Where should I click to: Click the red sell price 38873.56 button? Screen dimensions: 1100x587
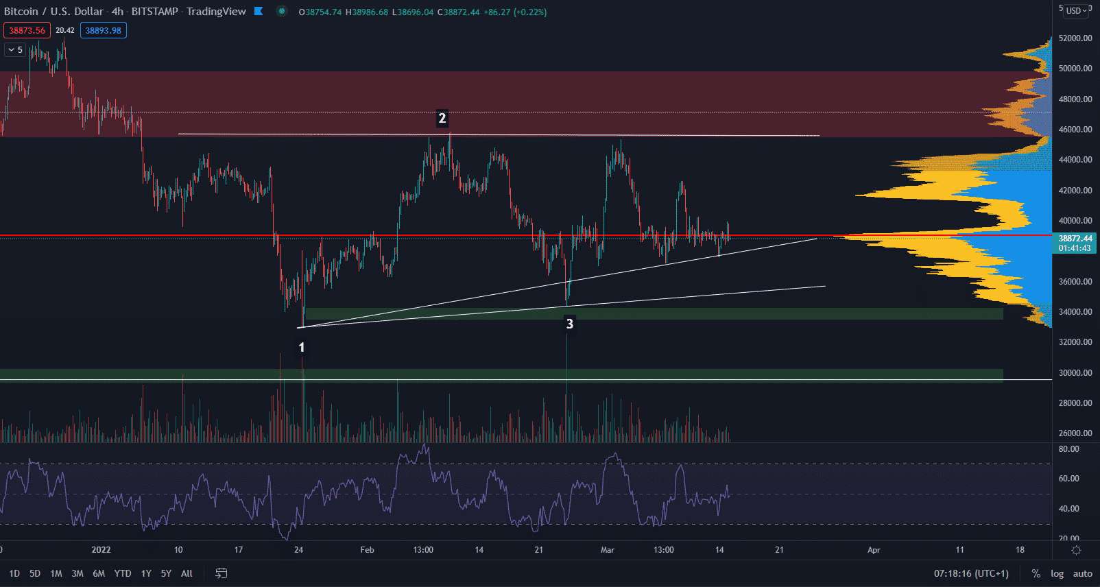(27, 30)
